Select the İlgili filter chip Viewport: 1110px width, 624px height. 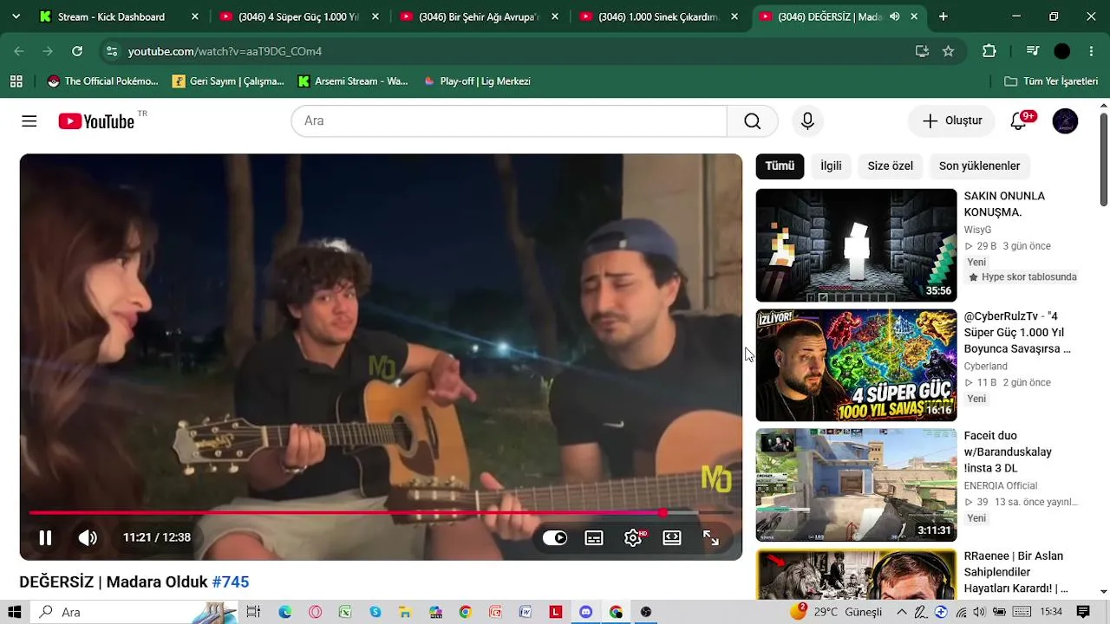(x=831, y=166)
